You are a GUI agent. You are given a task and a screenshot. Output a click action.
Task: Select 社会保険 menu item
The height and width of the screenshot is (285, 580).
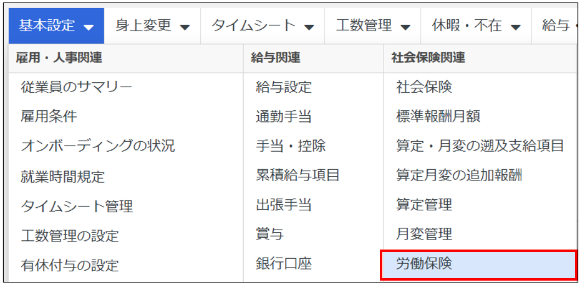[423, 87]
